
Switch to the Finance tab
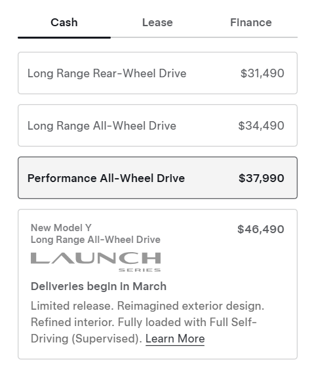251,22
